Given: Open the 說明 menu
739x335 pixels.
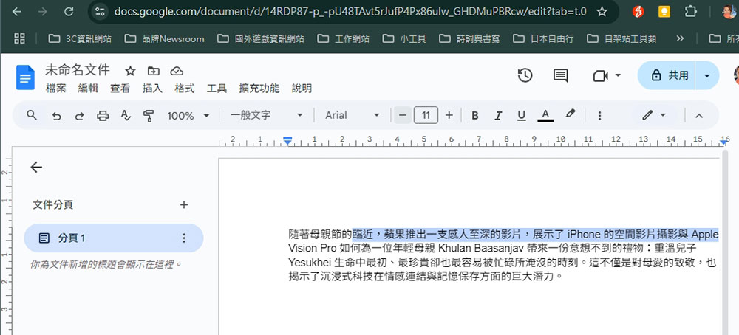Looking at the screenshot, I should click(302, 89).
